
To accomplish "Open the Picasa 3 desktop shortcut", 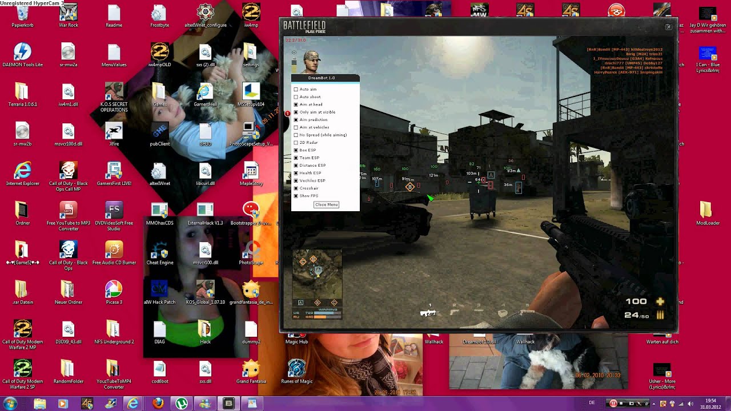I will click(114, 291).
